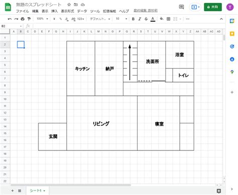Open the 表示 menu
The image size is (238, 195).
[45, 11]
